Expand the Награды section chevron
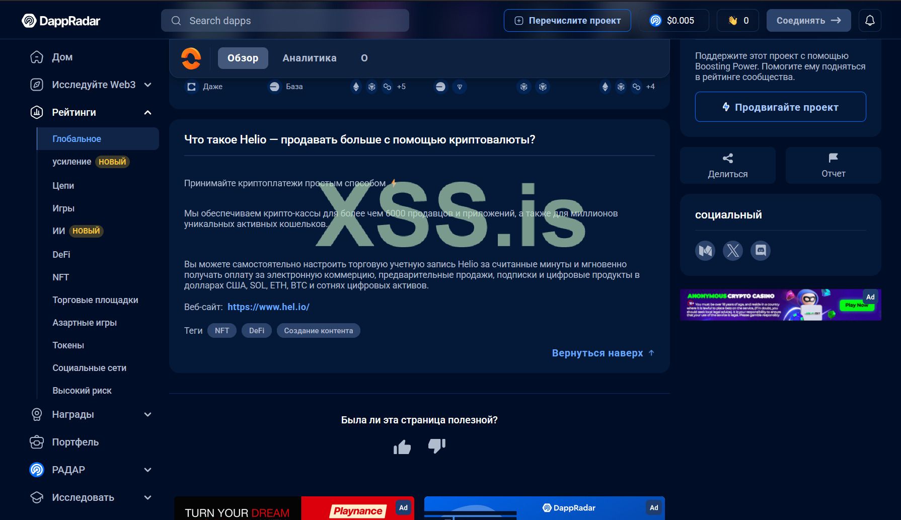This screenshot has width=901, height=520. click(147, 414)
